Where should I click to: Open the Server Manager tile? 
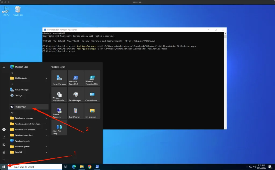click(x=59, y=78)
